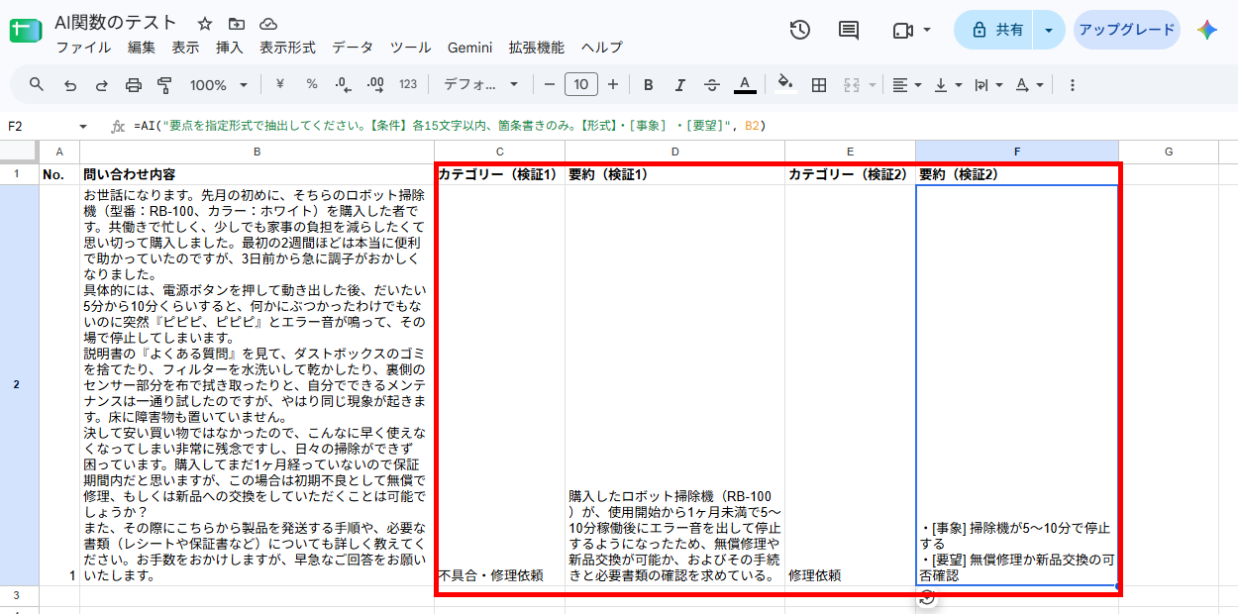Screen dimensions: 1238x614
Task: Click the アップグレード button
Action: pyautogui.click(x=1126, y=30)
